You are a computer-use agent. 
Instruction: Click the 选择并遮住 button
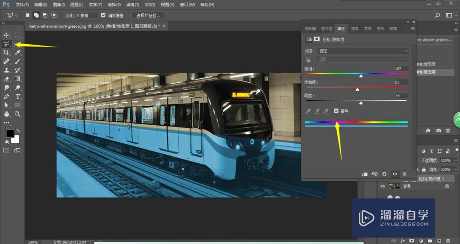click(148, 15)
